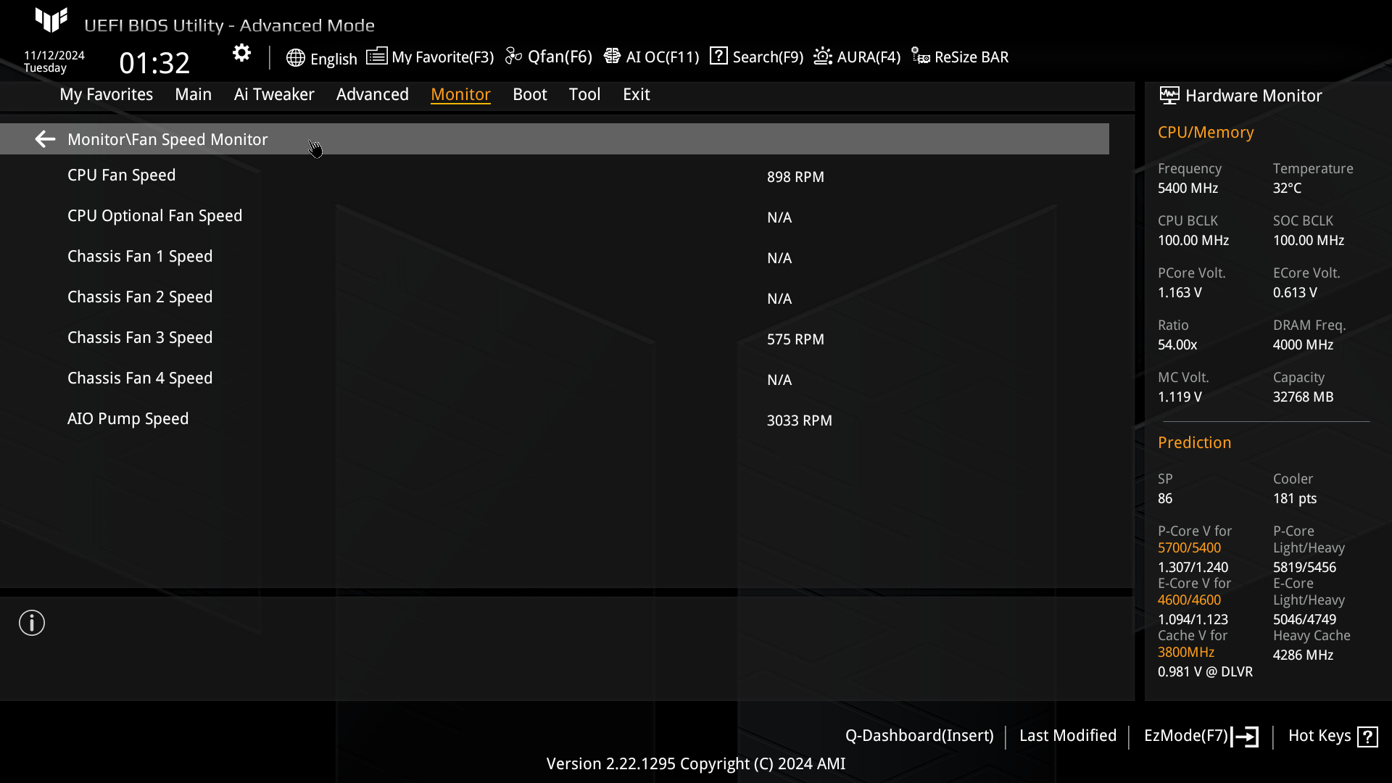This screenshot has height=783, width=1392.
Task: Select the AIO Pump Speed row
Action: pos(128,419)
